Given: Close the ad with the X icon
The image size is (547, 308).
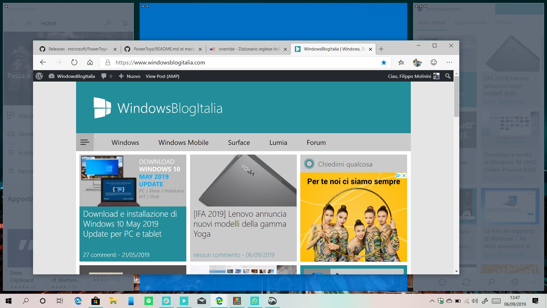Looking at the screenshot, I should point(404,176).
